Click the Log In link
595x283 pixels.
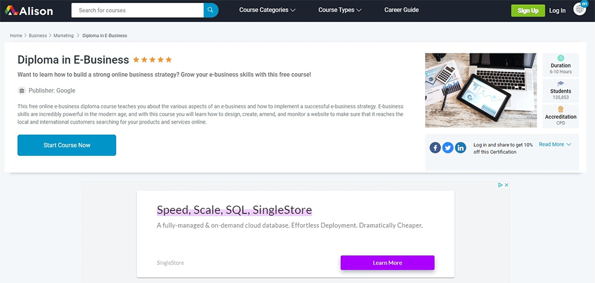pyautogui.click(x=558, y=11)
